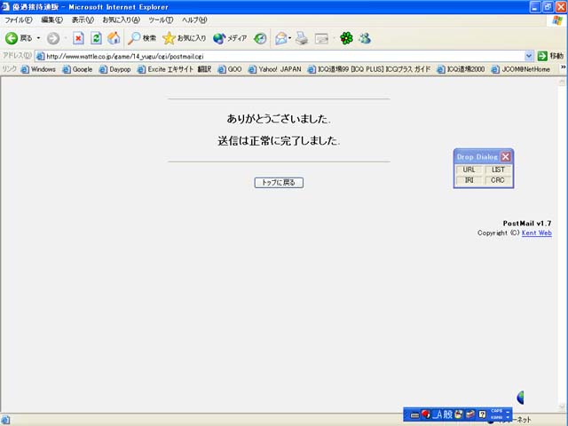Image resolution: width=568 pixels, height=426 pixels.
Task: Expand the address bar dropdown
Action: click(529, 56)
